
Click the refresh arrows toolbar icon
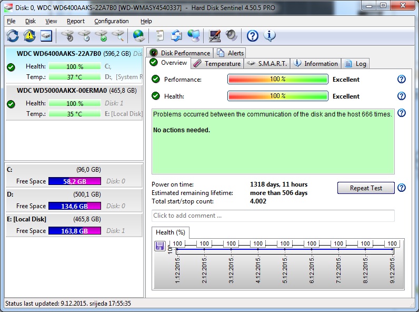pos(13,36)
